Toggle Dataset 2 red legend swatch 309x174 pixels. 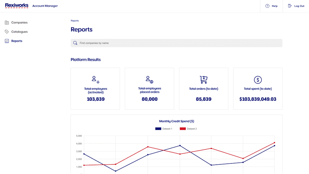pyautogui.click(x=183, y=129)
